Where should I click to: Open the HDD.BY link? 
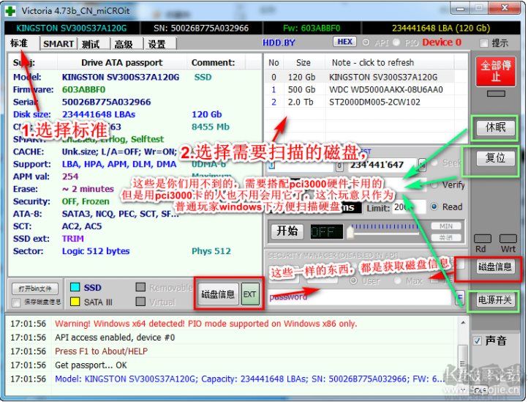coord(279,42)
